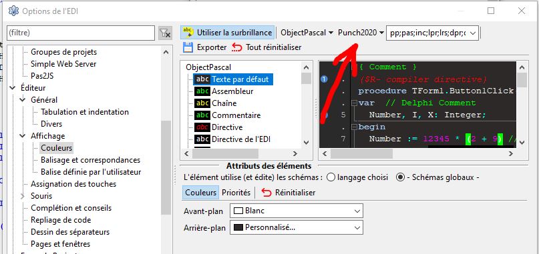The image size is (539, 254).
Task: Select the Schémas globaux radio button
Action: [400, 177]
